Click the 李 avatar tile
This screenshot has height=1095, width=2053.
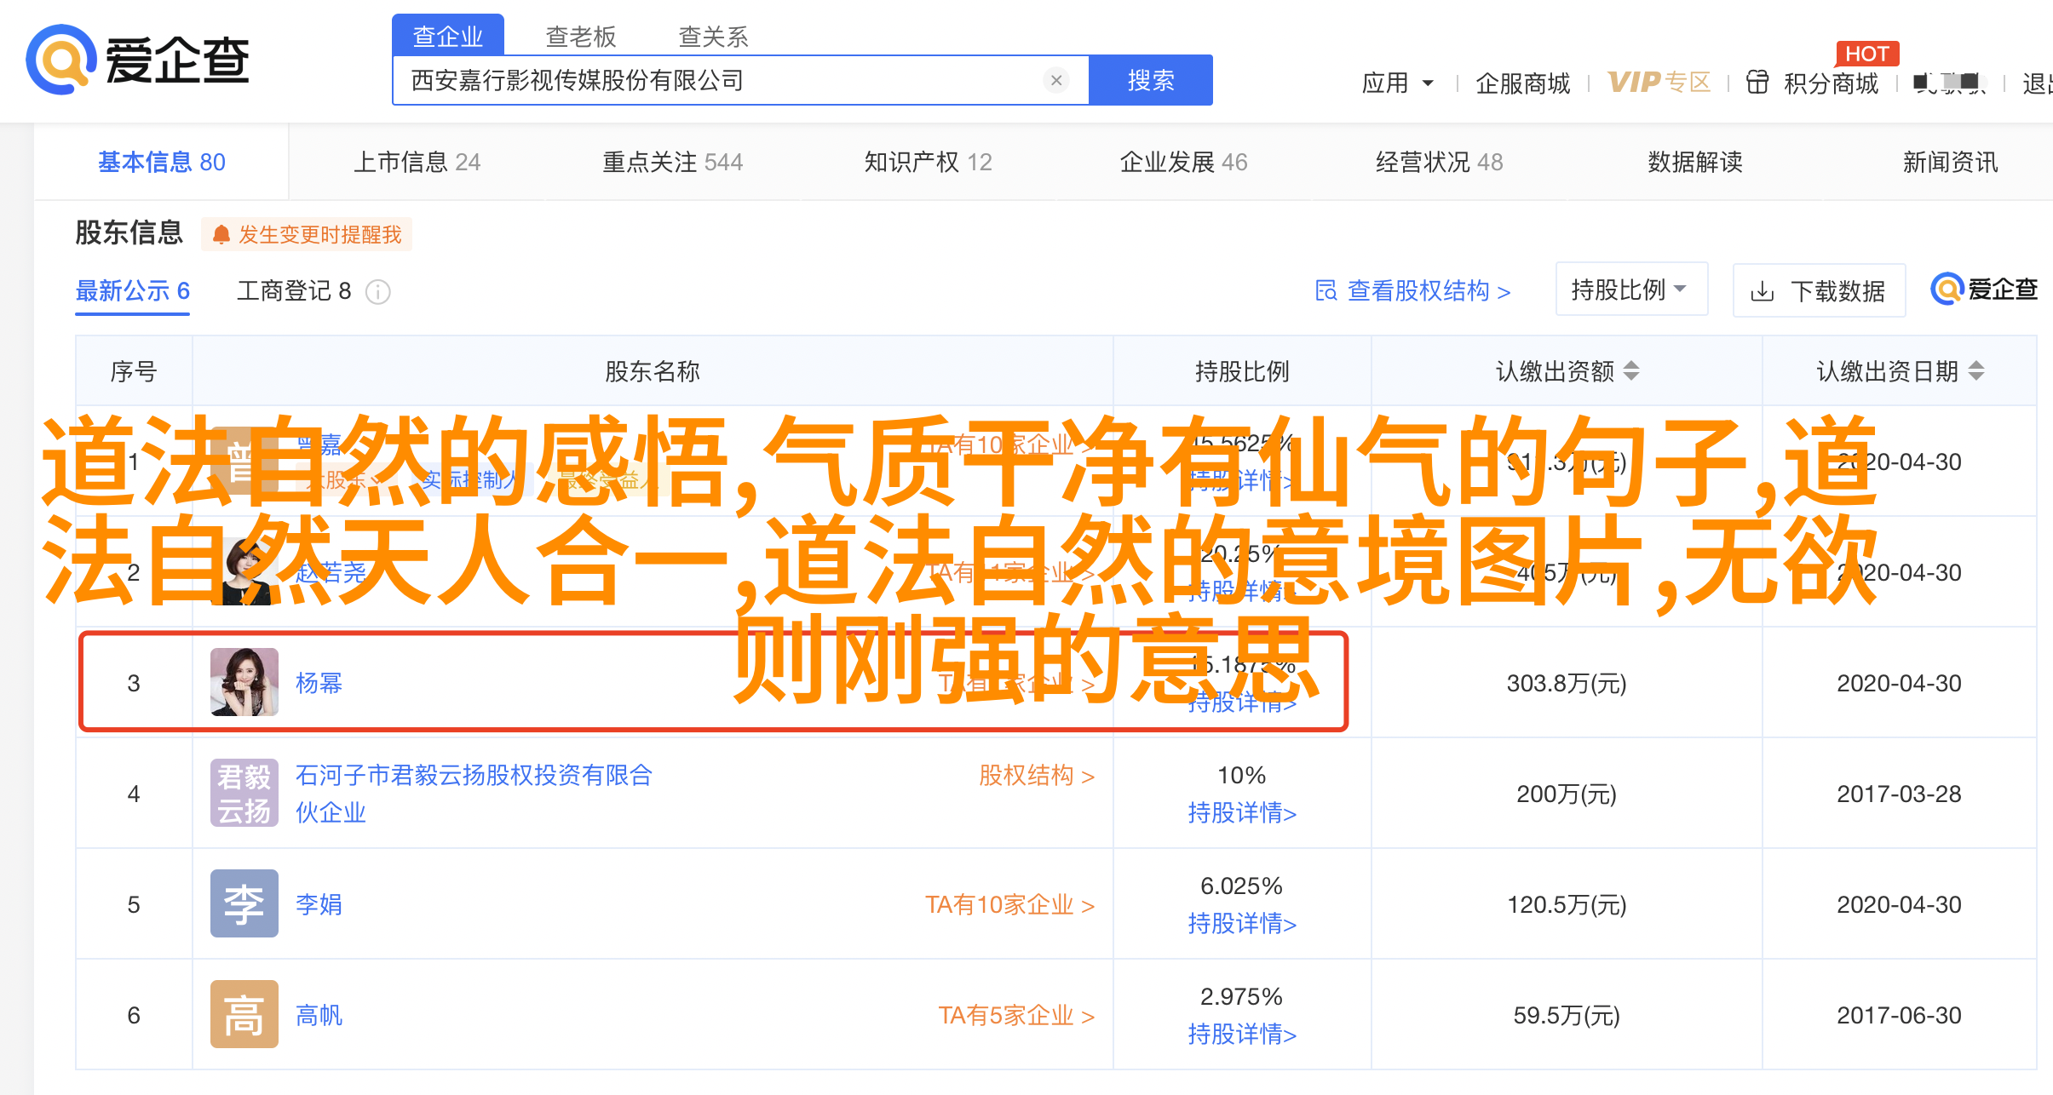pyautogui.click(x=244, y=903)
